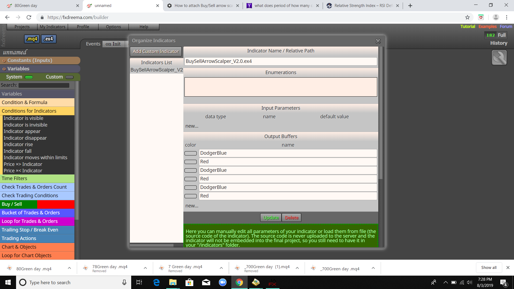The height and width of the screenshot is (289, 514).
Task: Close the Organize Indicators dialog
Action: [378, 41]
